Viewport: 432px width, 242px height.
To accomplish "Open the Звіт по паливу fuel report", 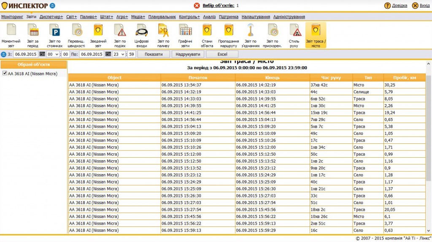I will 163,35.
